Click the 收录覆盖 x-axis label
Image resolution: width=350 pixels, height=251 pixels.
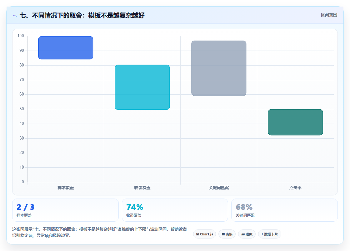pyautogui.click(x=142, y=188)
